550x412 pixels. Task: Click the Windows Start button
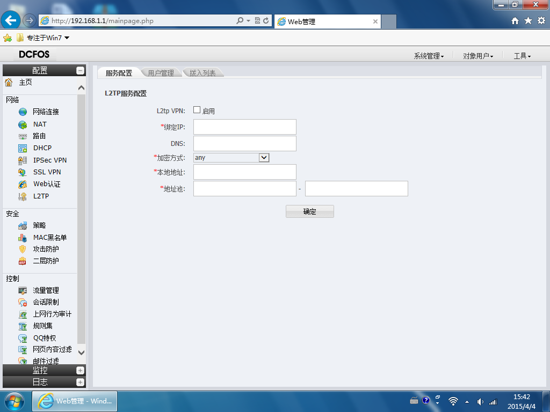click(15, 401)
